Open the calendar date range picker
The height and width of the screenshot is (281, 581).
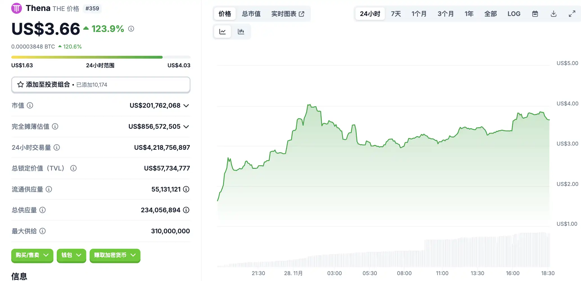click(x=535, y=14)
